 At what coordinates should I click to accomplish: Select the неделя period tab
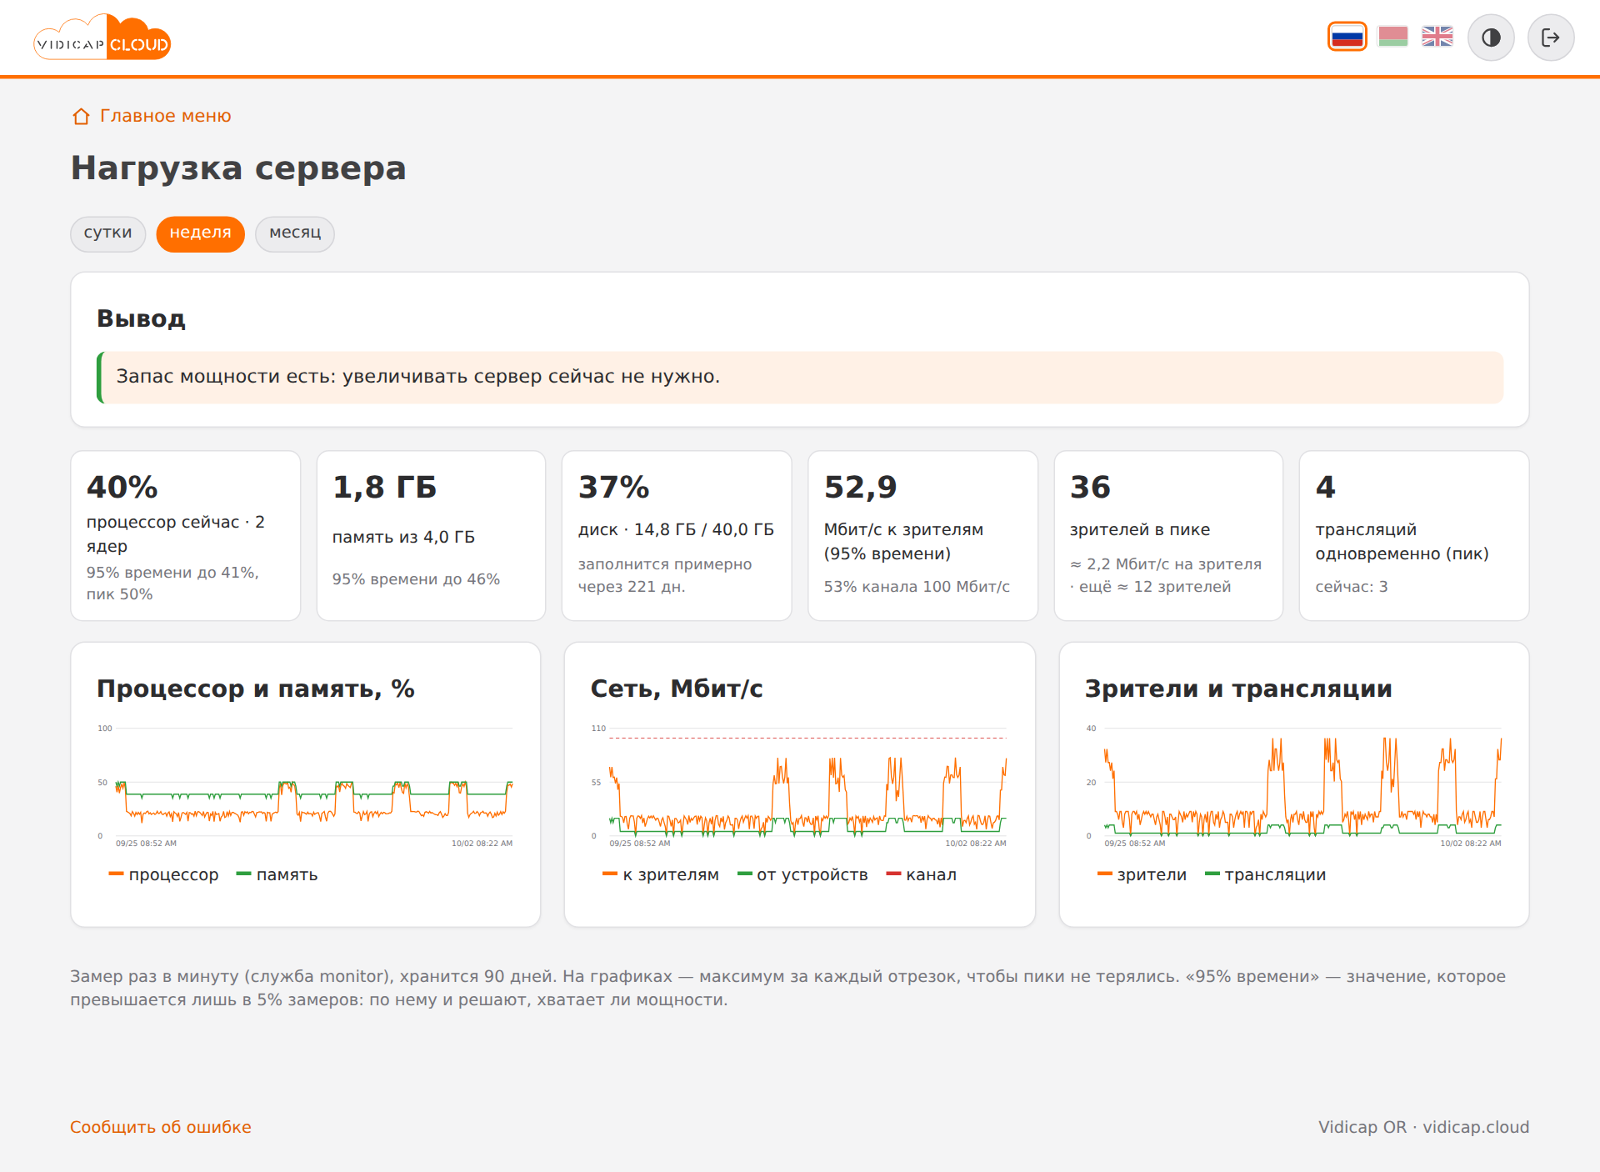pyautogui.click(x=200, y=233)
